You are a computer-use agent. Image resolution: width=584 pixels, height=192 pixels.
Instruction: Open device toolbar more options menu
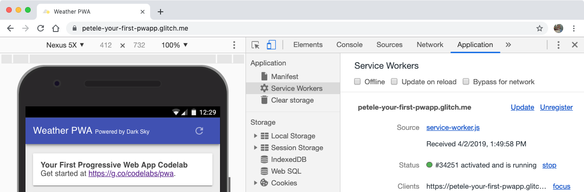click(234, 45)
